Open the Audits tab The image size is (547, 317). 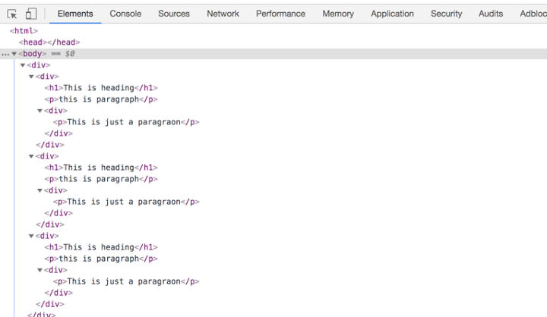[491, 14]
